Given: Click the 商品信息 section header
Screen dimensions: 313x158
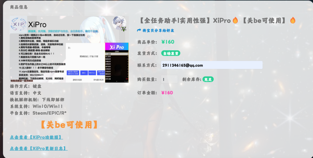Looking at the screenshot, I should 19,7.
